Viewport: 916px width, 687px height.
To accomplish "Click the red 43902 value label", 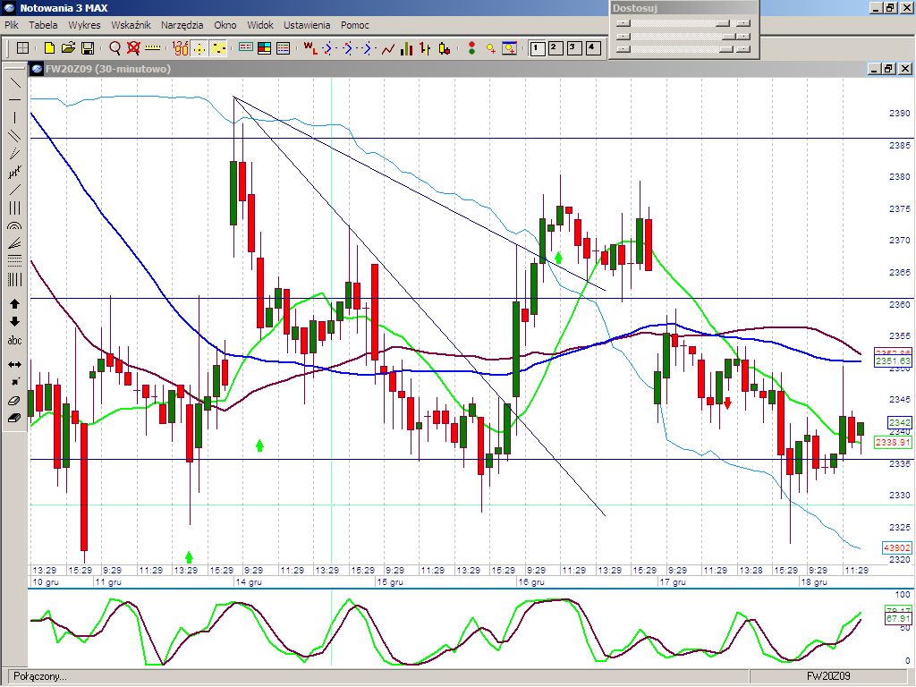I will coord(896,547).
